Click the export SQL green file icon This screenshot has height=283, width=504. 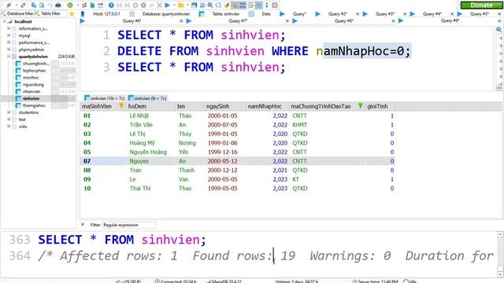pos(92,6)
